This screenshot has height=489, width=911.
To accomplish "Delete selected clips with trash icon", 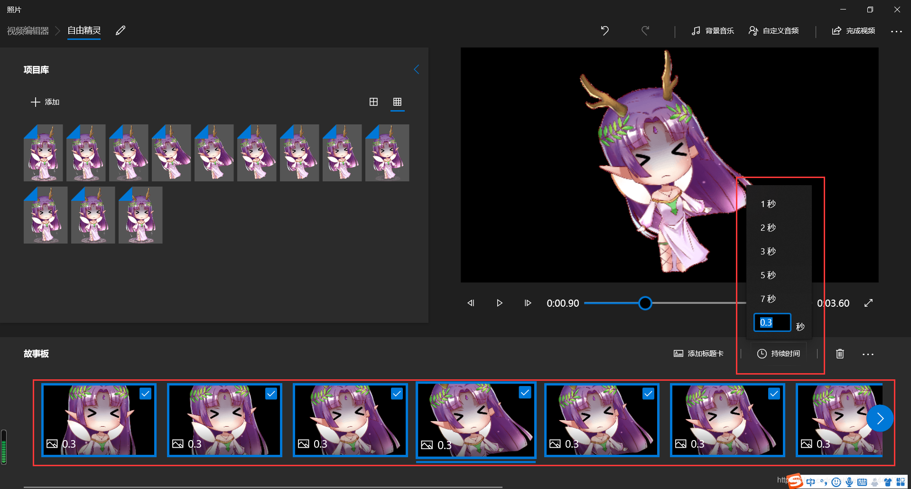I will (x=840, y=354).
